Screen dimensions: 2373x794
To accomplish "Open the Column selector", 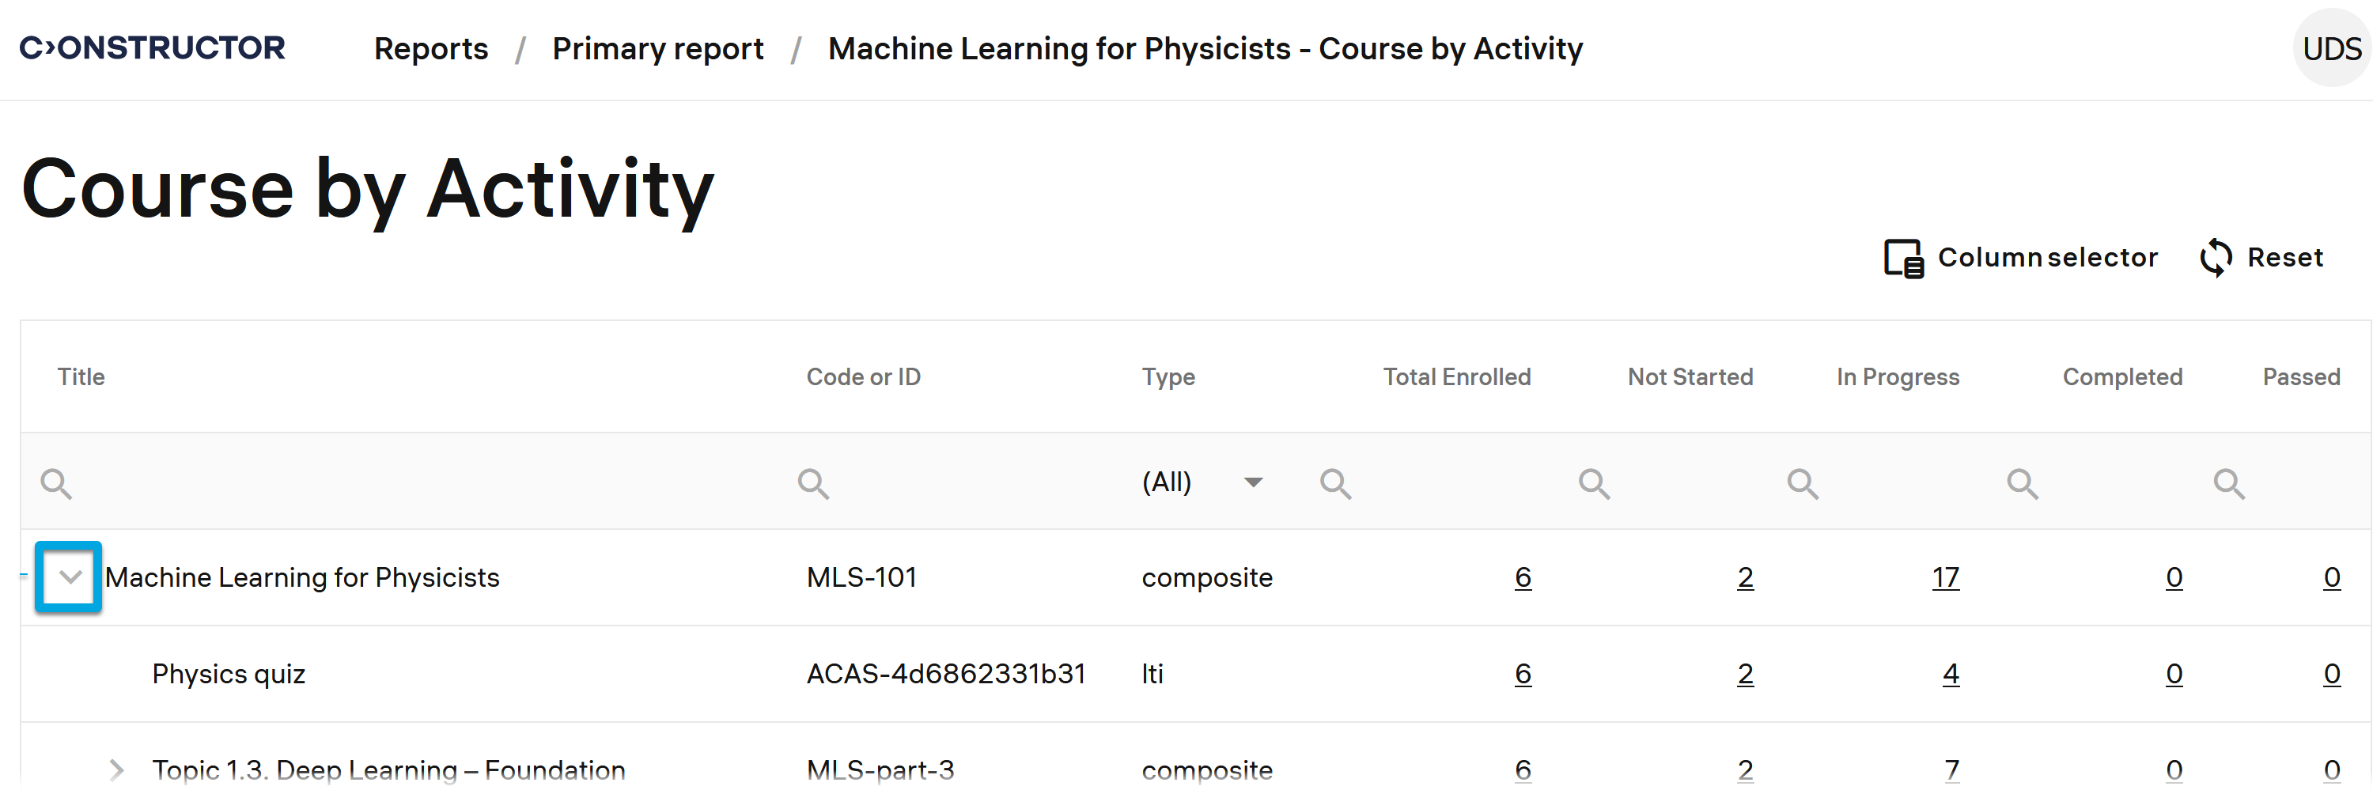I will point(2020,258).
